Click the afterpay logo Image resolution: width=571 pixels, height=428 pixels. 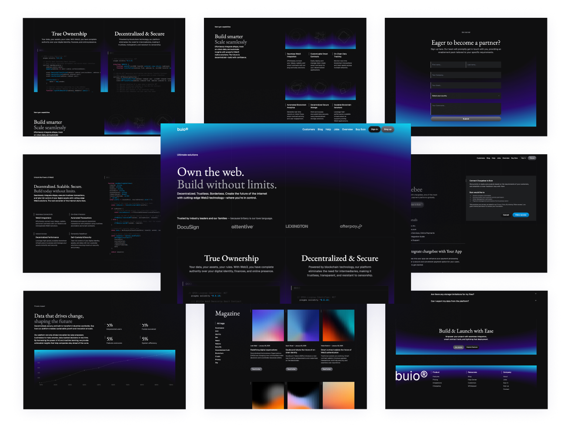(351, 226)
